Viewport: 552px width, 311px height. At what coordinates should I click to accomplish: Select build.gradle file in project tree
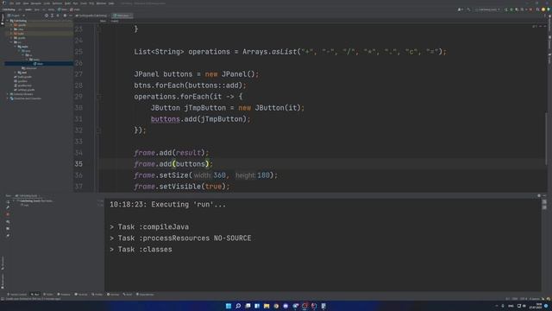(23, 77)
